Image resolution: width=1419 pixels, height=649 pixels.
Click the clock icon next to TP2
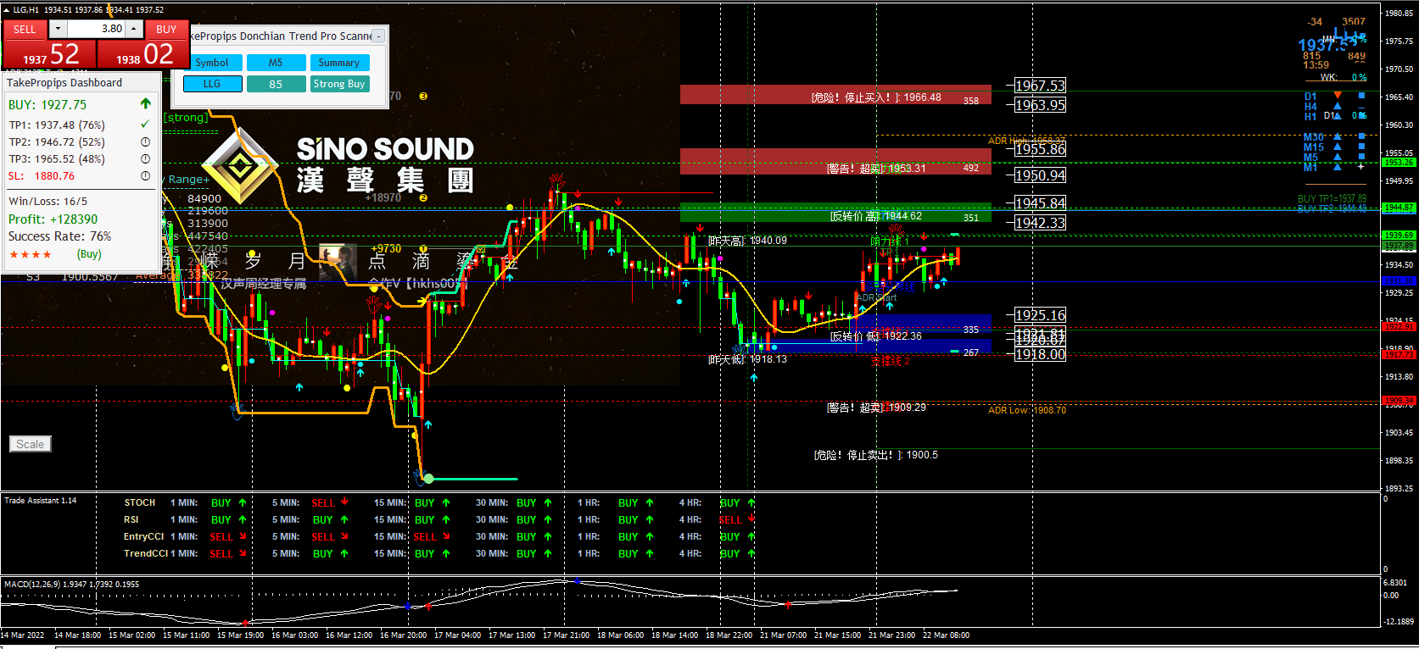point(145,141)
